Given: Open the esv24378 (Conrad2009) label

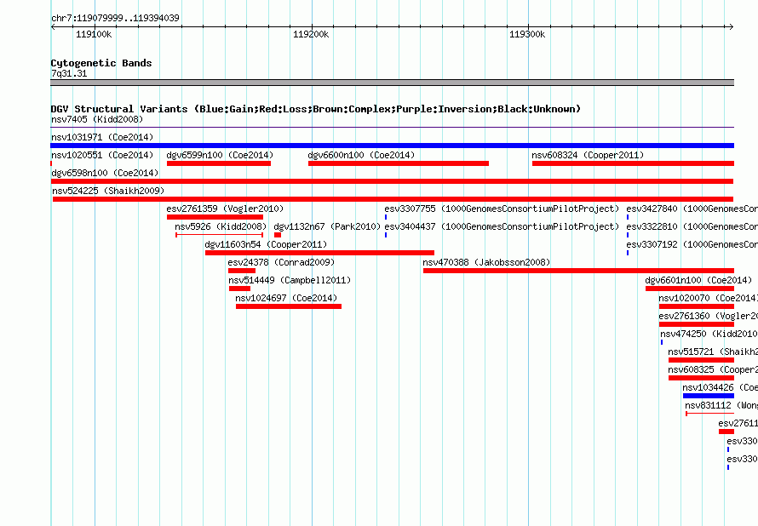Looking at the screenshot, I should pos(281,262).
